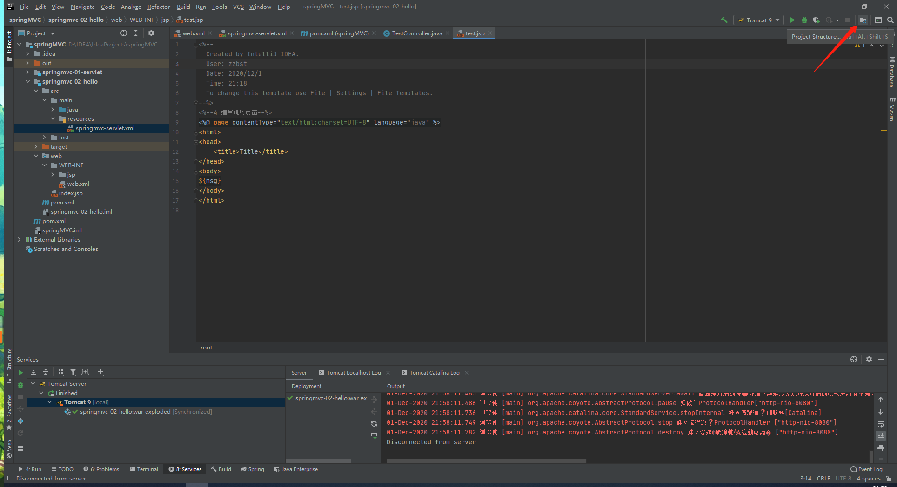The width and height of the screenshot is (897, 487).
Task: Start debugging with the green bug icon
Action: click(804, 20)
